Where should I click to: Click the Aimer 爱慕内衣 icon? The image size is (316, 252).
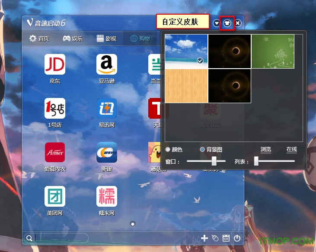(x=55, y=152)
